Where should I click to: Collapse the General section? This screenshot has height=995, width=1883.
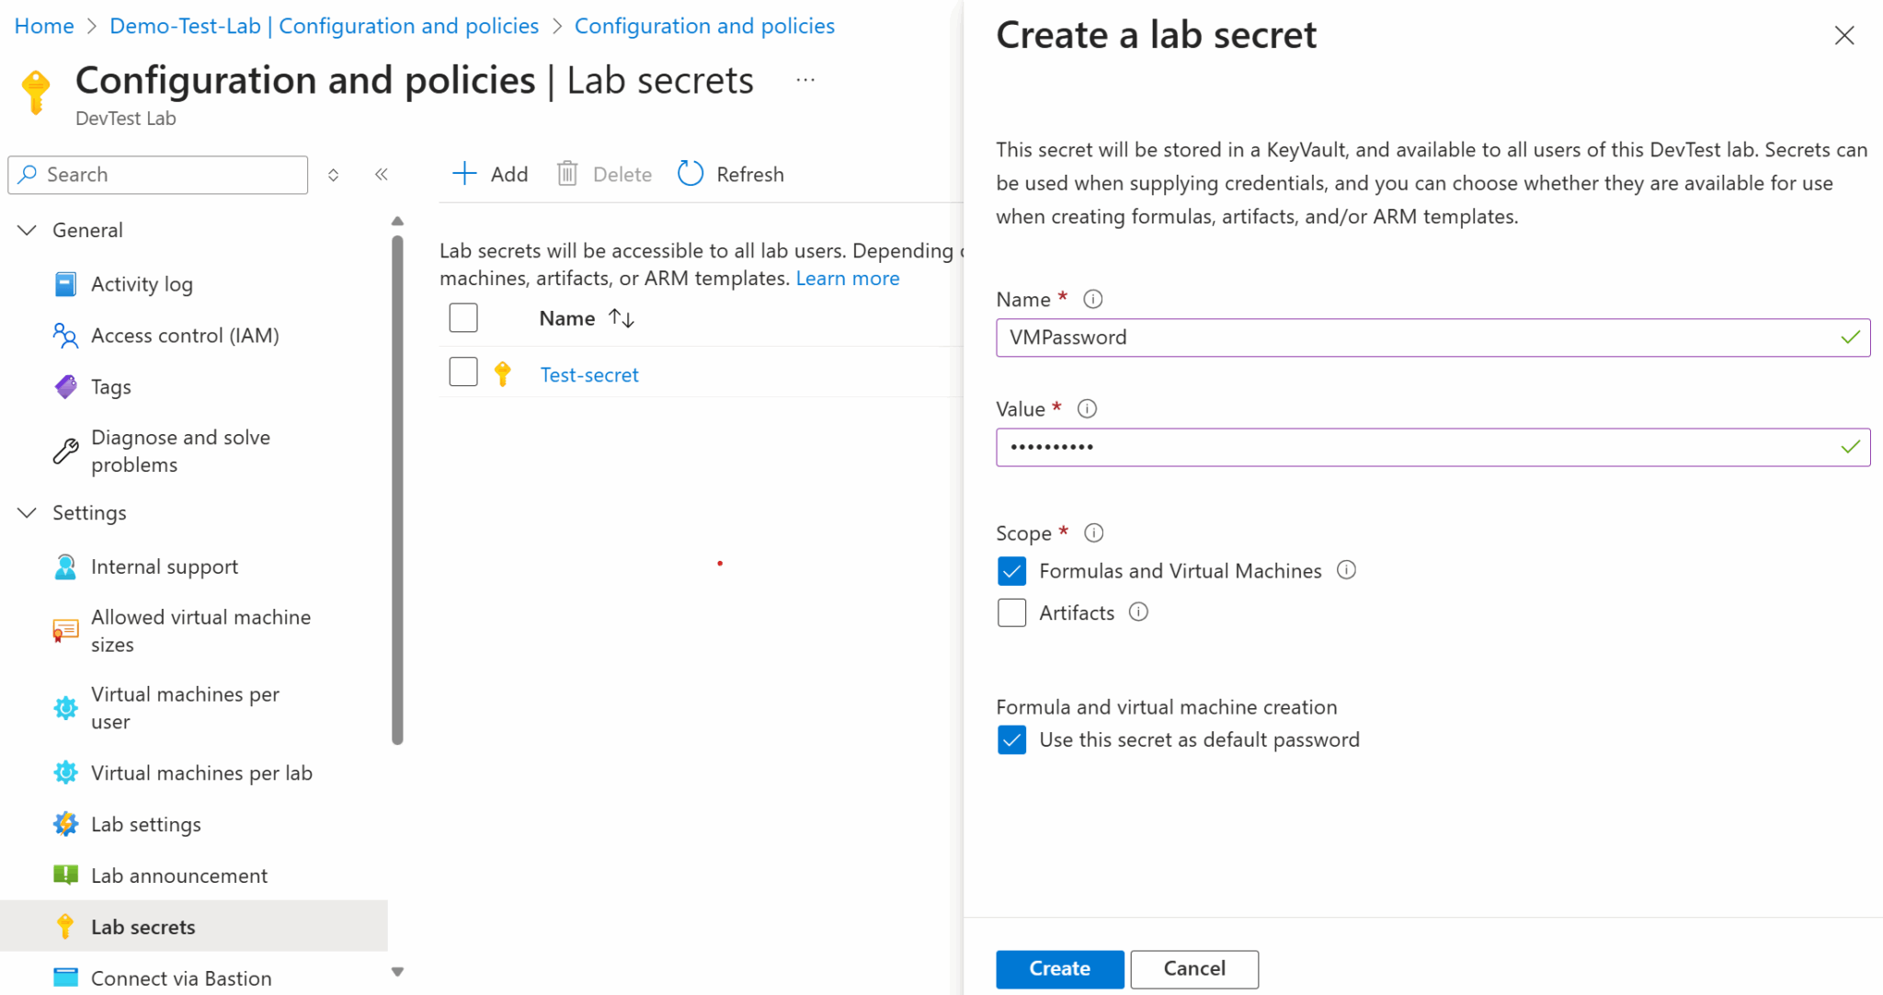(26, 229)
